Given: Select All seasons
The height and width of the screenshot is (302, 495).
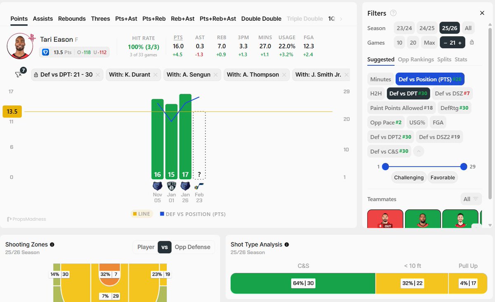Looking at the screenshot, I should pyautogui.click(x=468, y=28).
